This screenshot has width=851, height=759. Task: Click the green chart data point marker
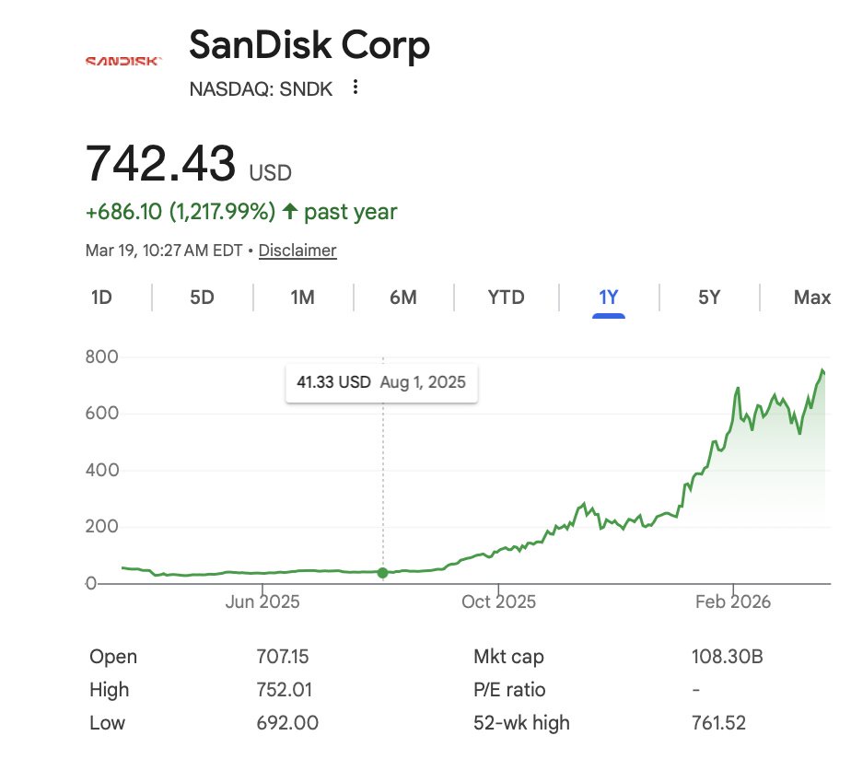382,573
